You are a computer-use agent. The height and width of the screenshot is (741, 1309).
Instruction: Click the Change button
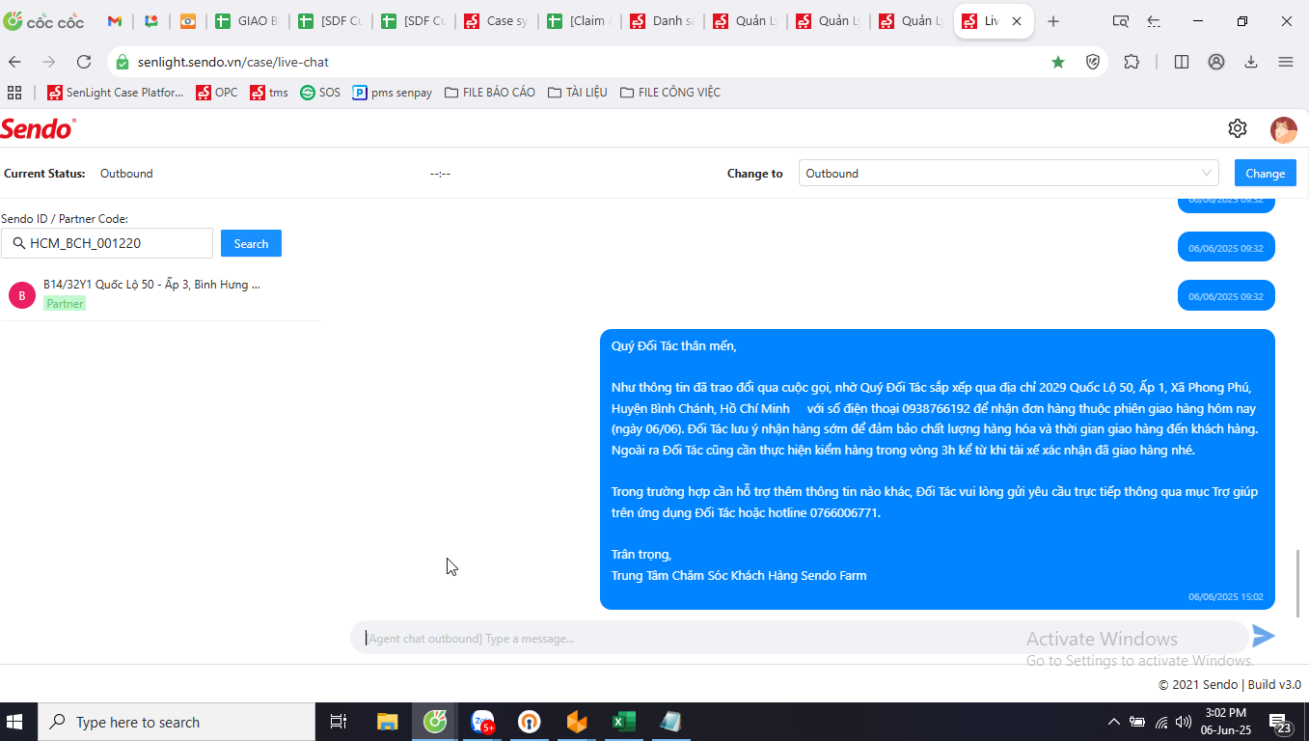[x=1265, y=174]
